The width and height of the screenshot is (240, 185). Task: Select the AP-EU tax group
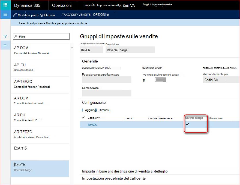tap(40, 68)
